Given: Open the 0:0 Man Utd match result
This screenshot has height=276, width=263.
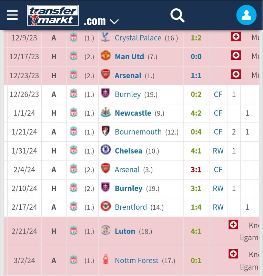Looking at the screenshot, I should pyautogui.click(x=196, y=57).
